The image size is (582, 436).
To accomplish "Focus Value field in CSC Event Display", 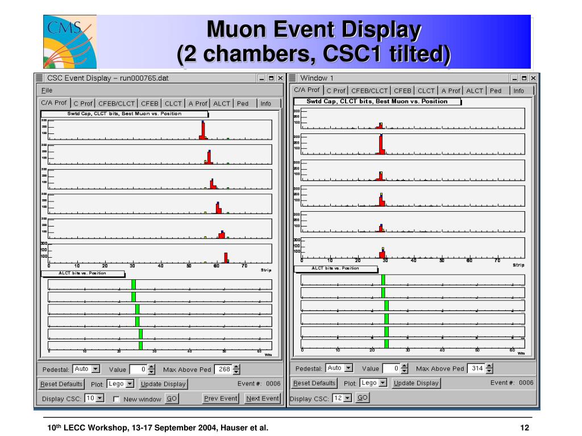I will pyautogui.click(x=139, y=369).
